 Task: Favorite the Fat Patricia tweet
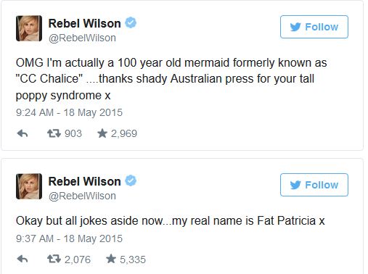(x=111, y=259)
